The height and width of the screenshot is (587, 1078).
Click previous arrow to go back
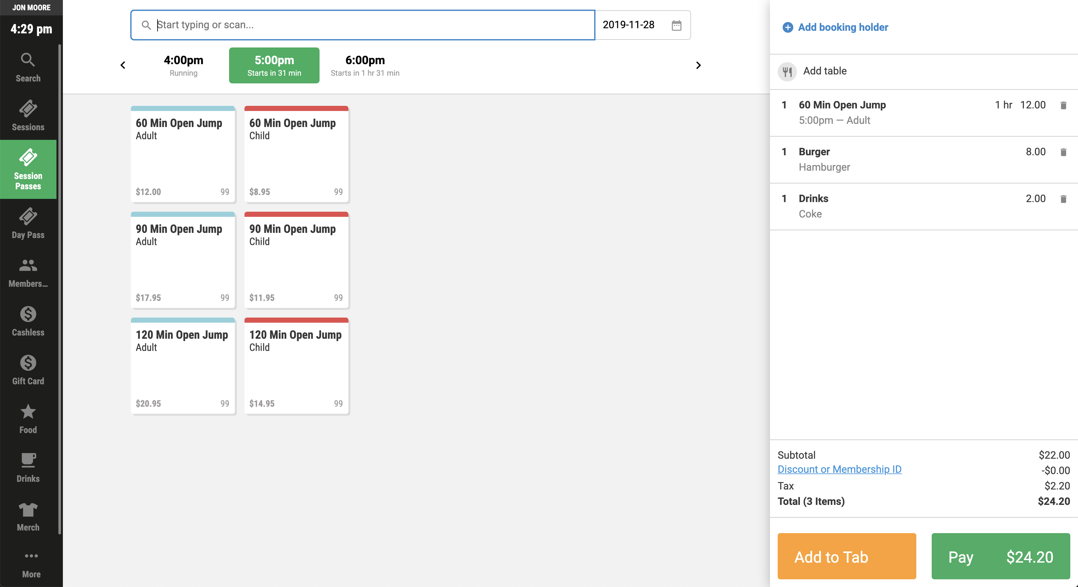click(x=123, y=65)
